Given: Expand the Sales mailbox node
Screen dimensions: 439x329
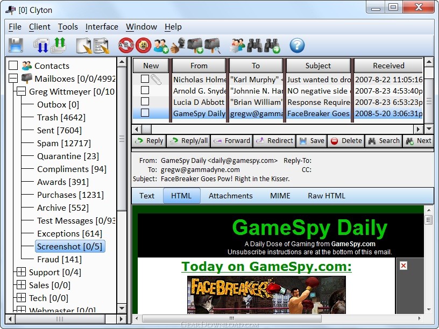Looking at the screenshot, I should coord(22,285).
